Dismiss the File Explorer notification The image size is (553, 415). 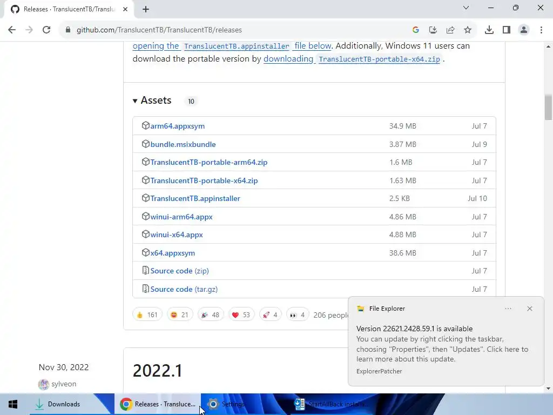pyautogui.click(x=529, y=309)
